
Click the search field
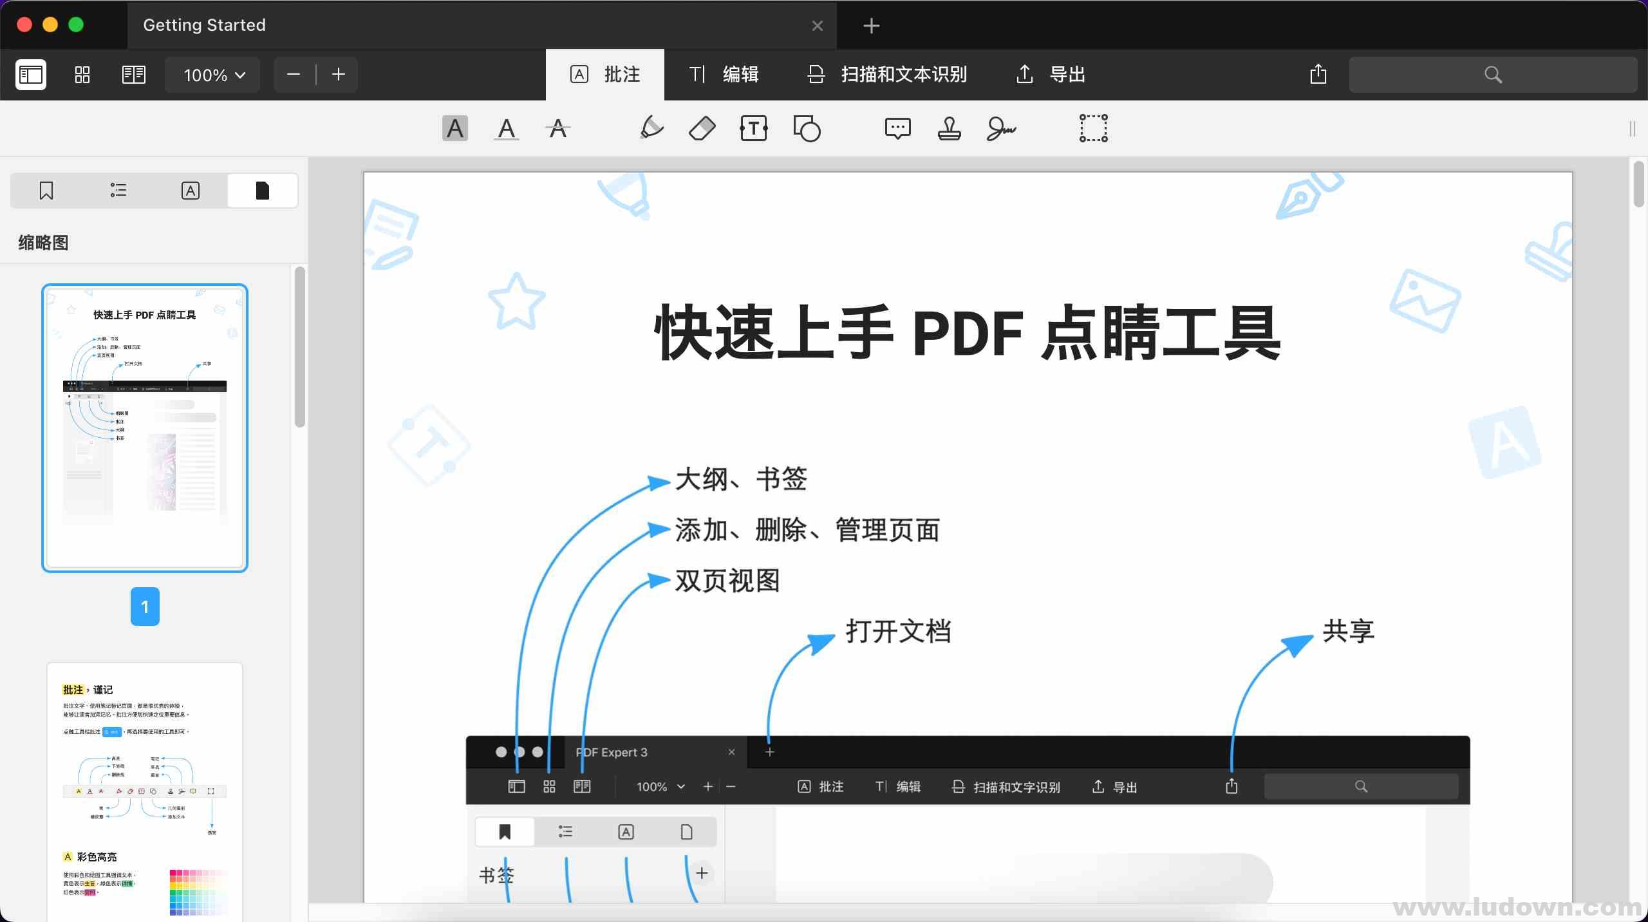point(1493,75)
